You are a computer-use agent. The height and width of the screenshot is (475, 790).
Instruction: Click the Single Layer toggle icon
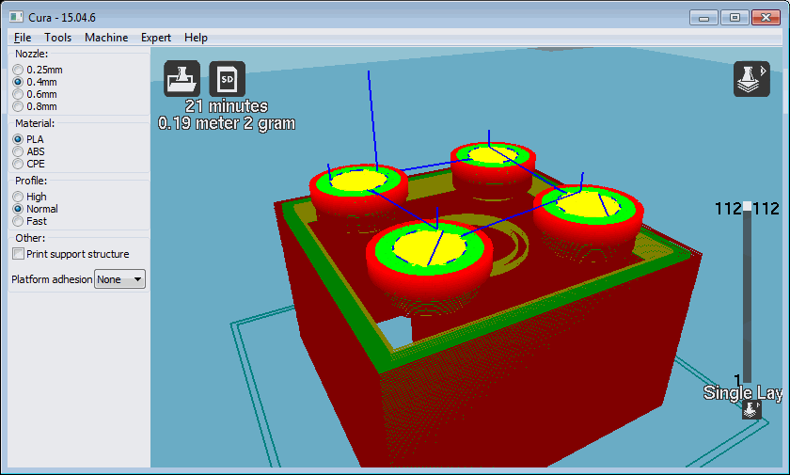750,409
